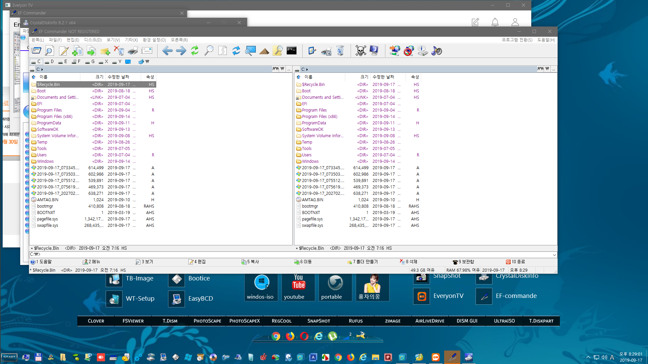
Task: Click the disconnect network drive icon
Action: (x=409, y=51)
